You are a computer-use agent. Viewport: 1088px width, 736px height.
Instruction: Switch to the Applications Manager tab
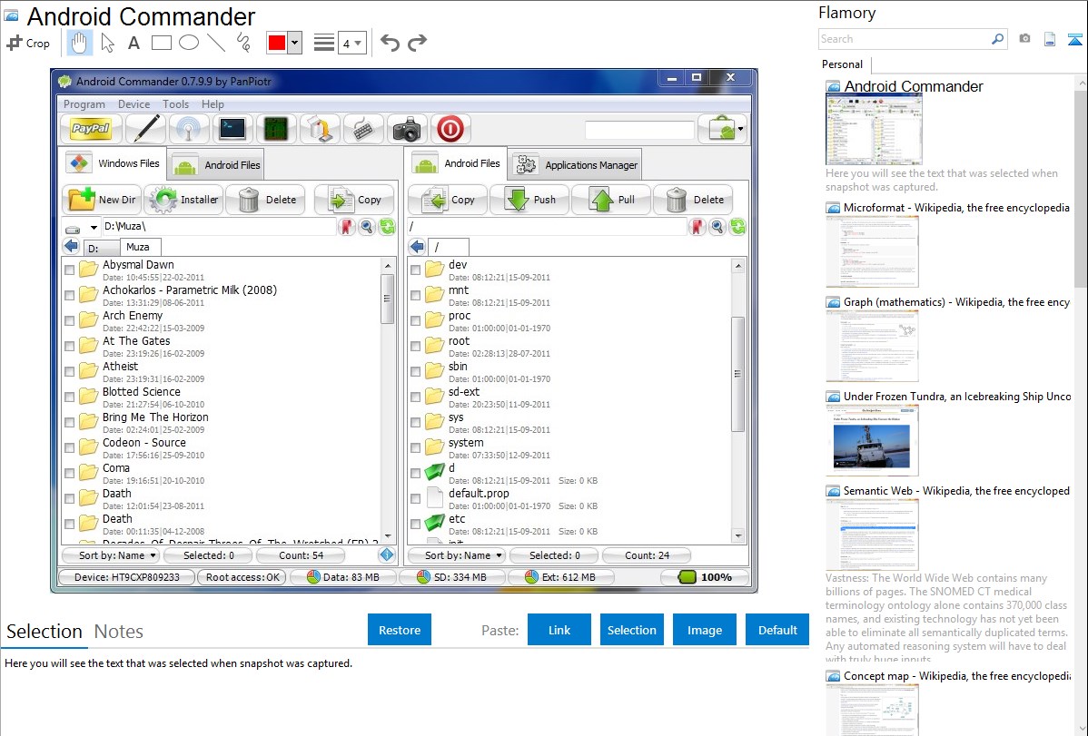point(575,165)
